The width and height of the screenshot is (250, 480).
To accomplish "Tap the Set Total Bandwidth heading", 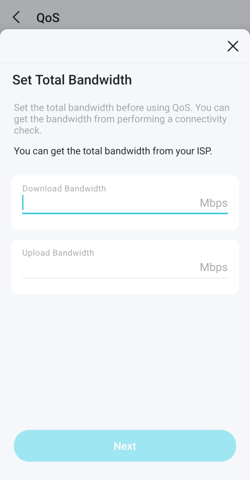I will 72,80.
